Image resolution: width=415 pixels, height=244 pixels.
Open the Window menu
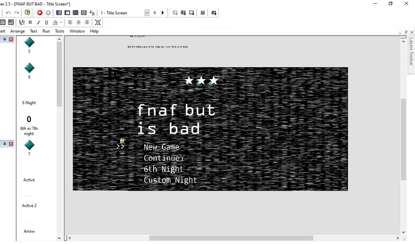pyautogui.click(x=77, y=31)
